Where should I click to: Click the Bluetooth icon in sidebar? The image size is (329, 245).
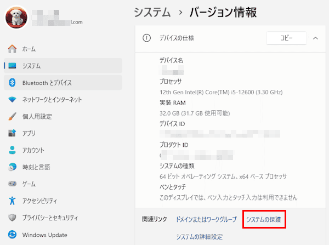(12, 83)
